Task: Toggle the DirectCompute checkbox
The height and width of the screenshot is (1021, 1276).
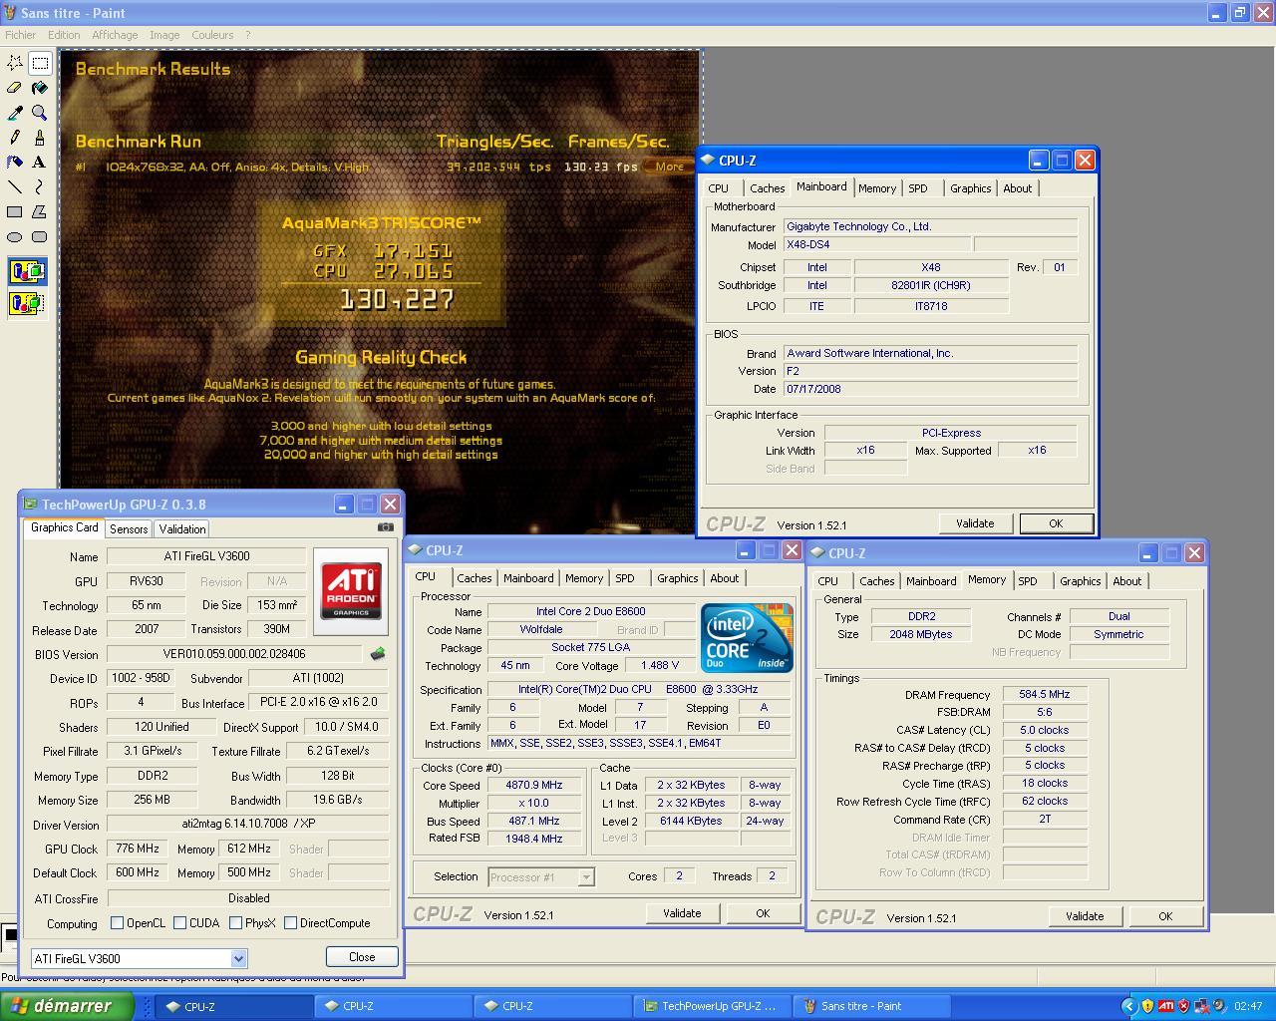Action: point(290,923)
